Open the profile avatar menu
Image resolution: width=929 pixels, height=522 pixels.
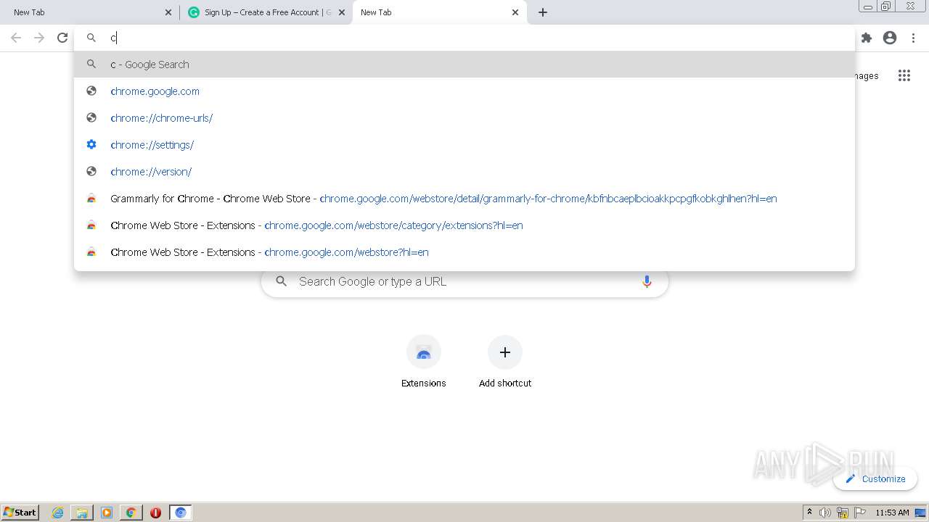[x=890, y=38]
